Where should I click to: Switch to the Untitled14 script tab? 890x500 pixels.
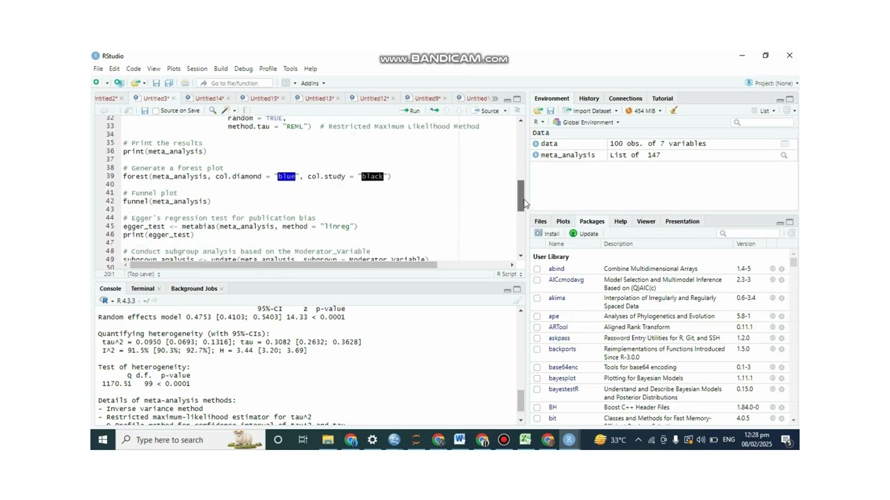(209, 99)
